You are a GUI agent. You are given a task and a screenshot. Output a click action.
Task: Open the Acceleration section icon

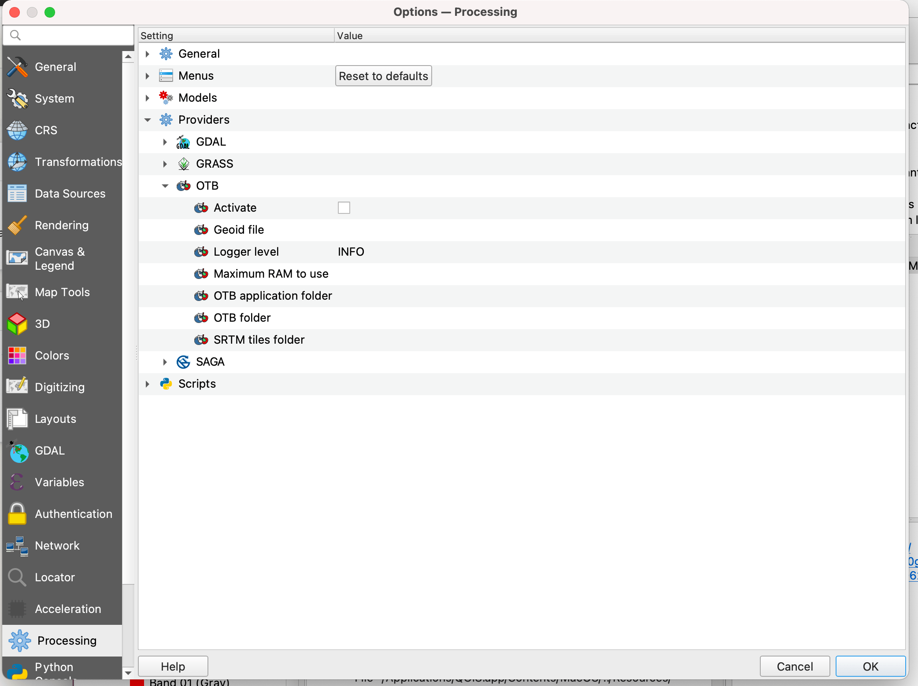click(17, 609)
